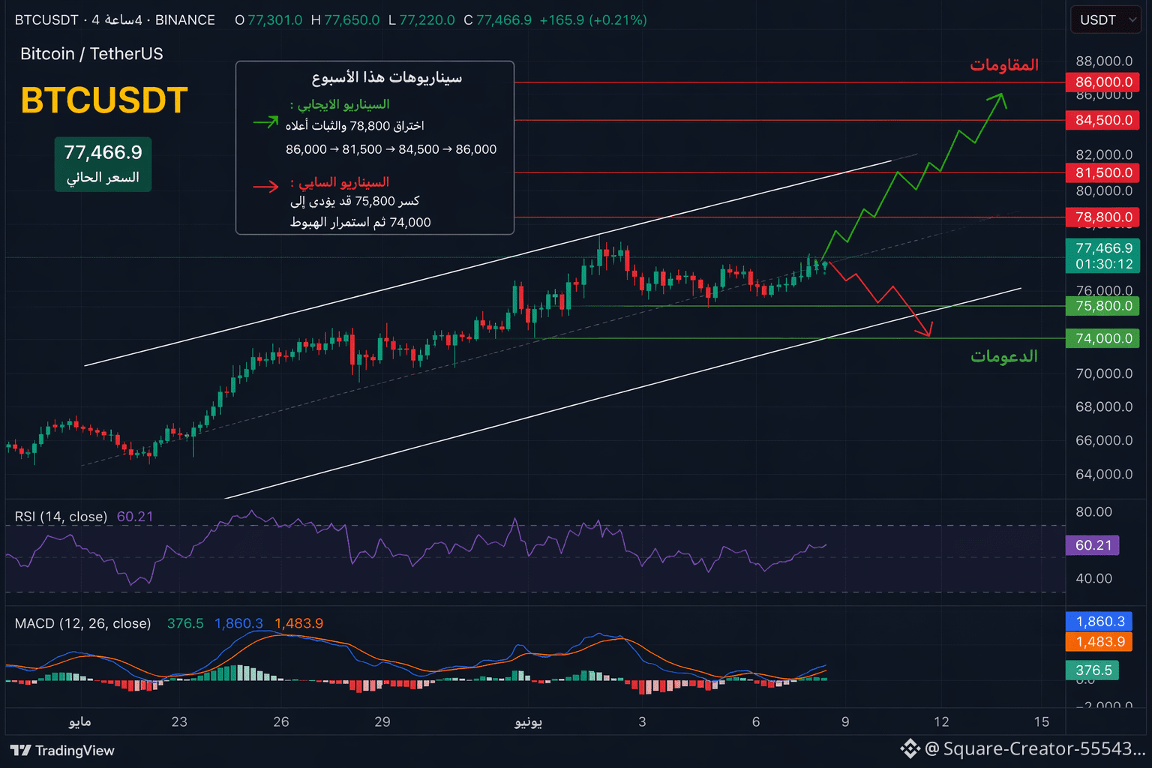Click the 64,000.0 price axis label
The width and height of the screenshot is (1152, 768).
coord(1104,474)
